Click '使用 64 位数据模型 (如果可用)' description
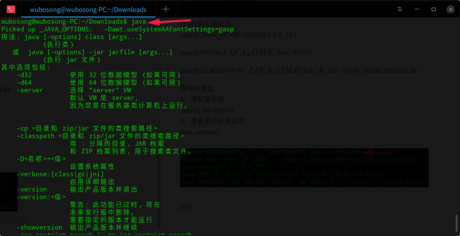460x236 pixels. click(125, 83)
